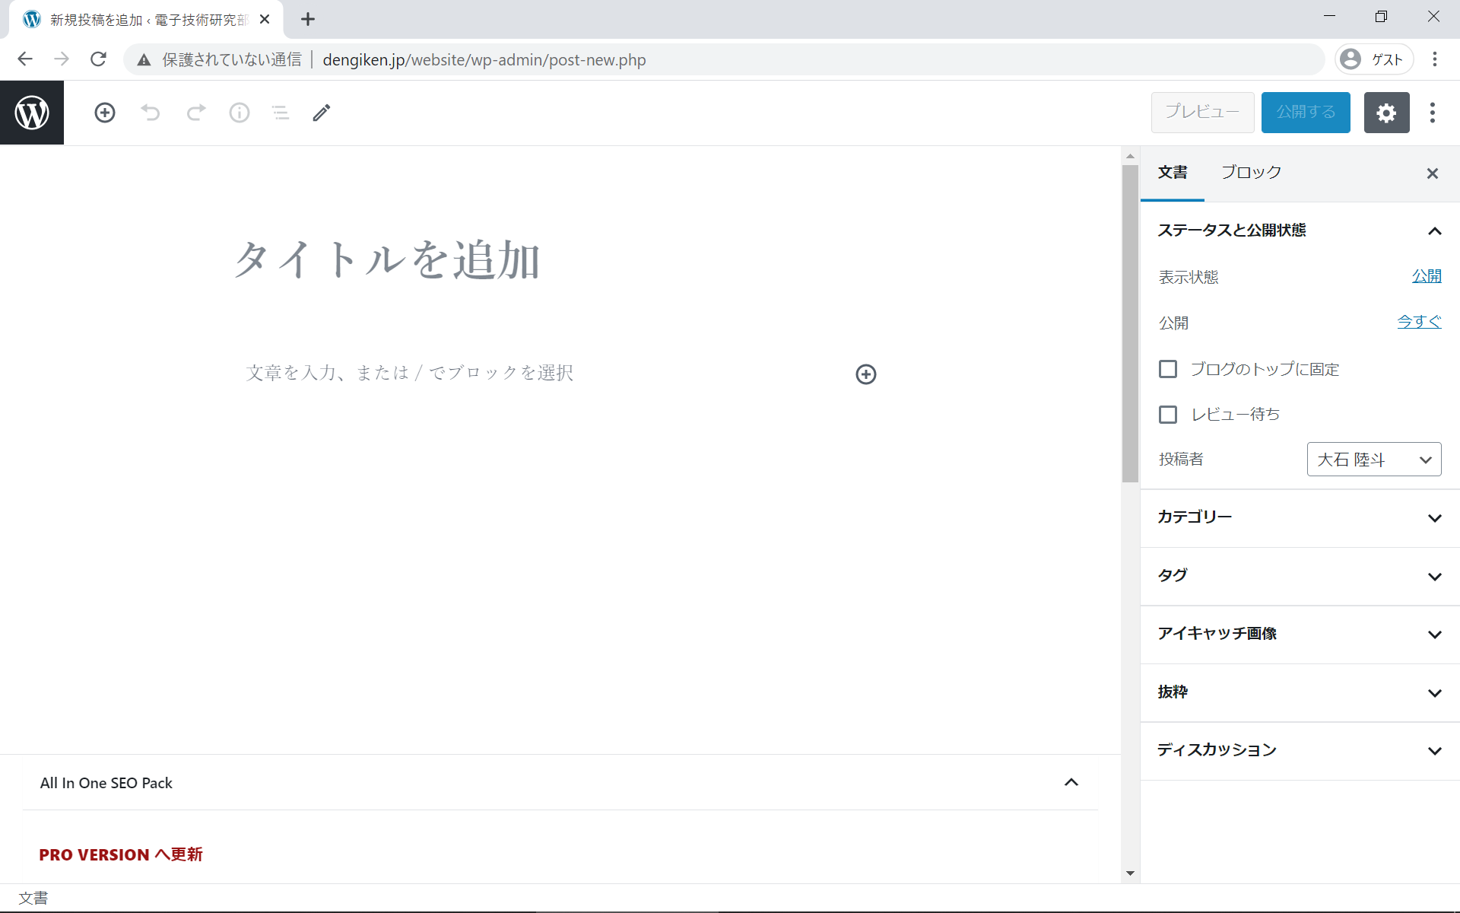Click the editor vertical scrollbar thumb
Screen dimensions: 1460x913
coord(1130,323)
